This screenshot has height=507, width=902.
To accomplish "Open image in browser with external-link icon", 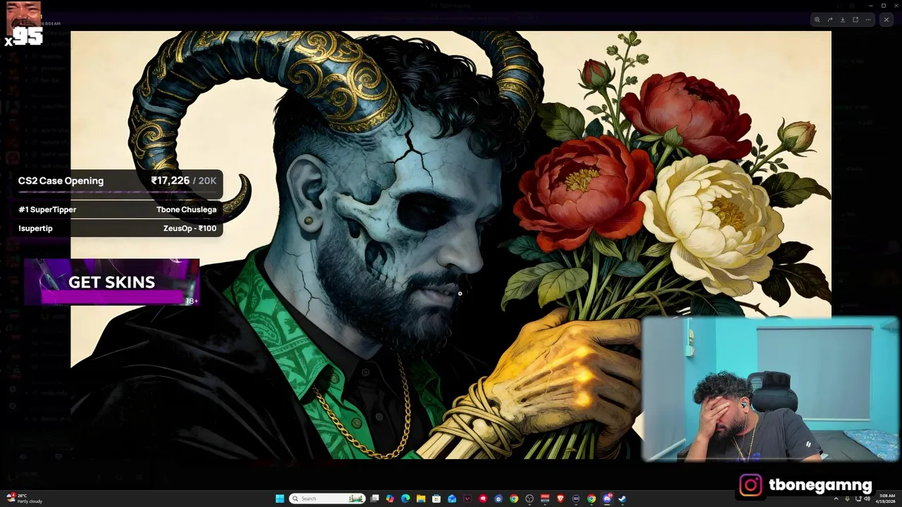I will (x=855, y=20).
